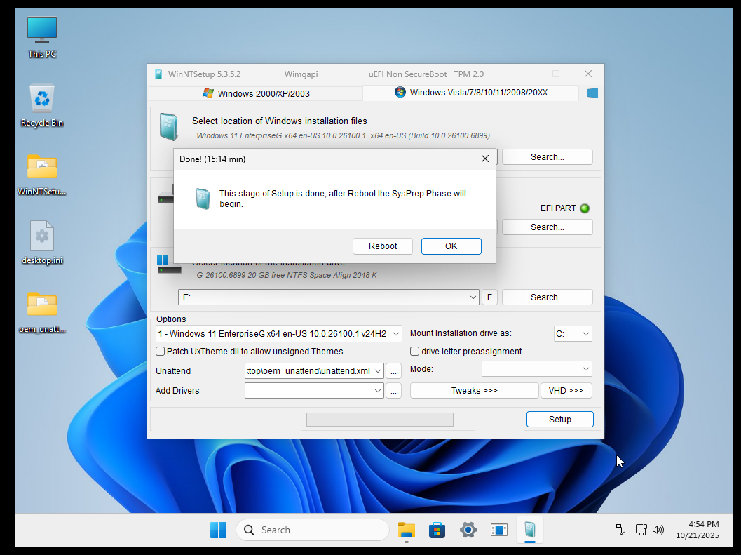Open the VHD >>> options
Image resolution: width=741 pixels, height=555 pixels.
[x=566, y=390]
